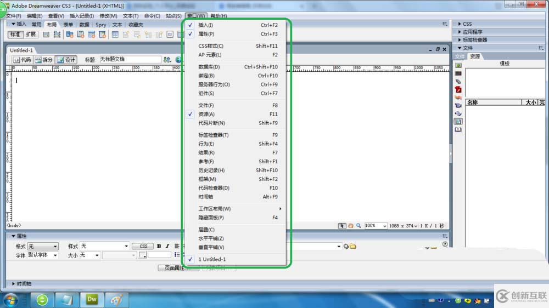Click the Draw Layout Cell icon

[x=57, y=35]
